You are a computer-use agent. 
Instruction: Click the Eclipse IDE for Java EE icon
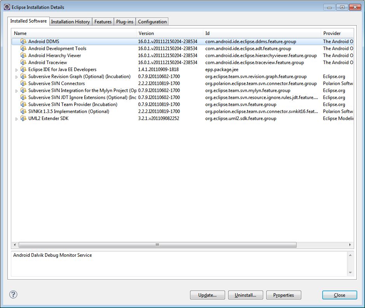point(23,69)
